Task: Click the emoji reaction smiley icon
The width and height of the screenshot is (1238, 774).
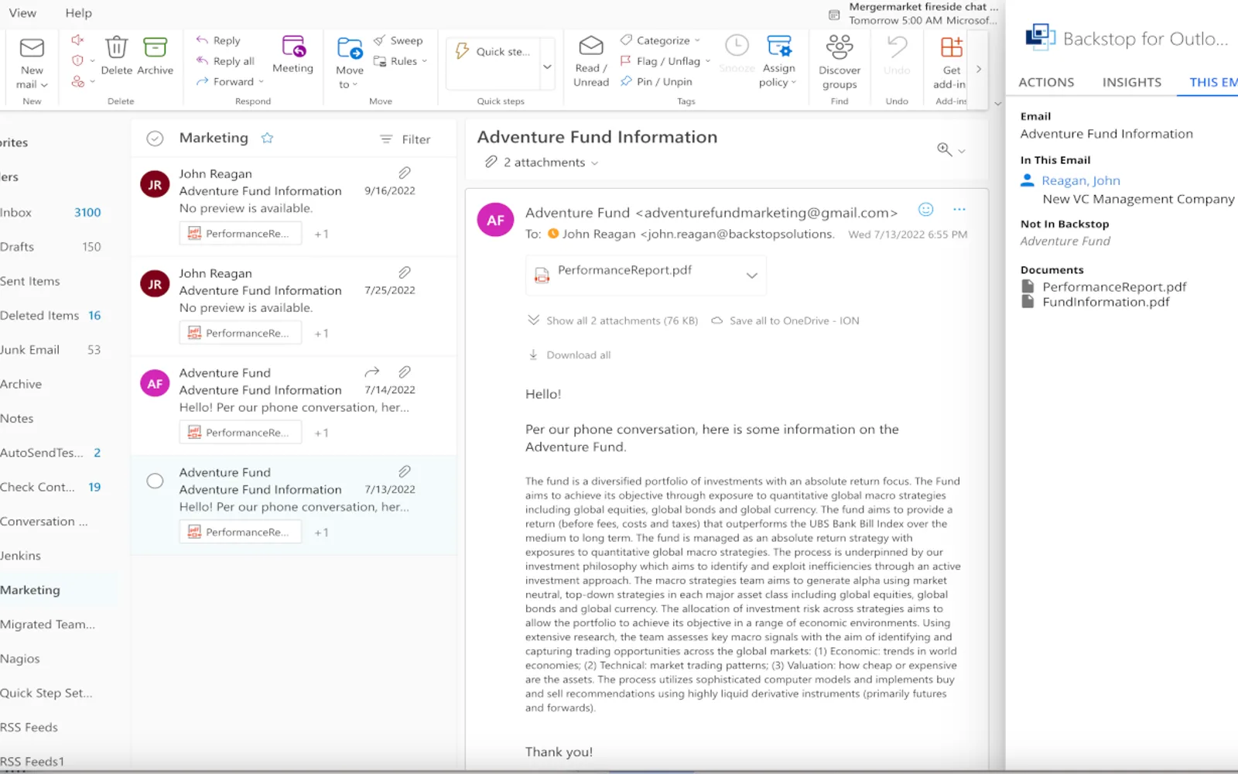Action: click(925, 209)
